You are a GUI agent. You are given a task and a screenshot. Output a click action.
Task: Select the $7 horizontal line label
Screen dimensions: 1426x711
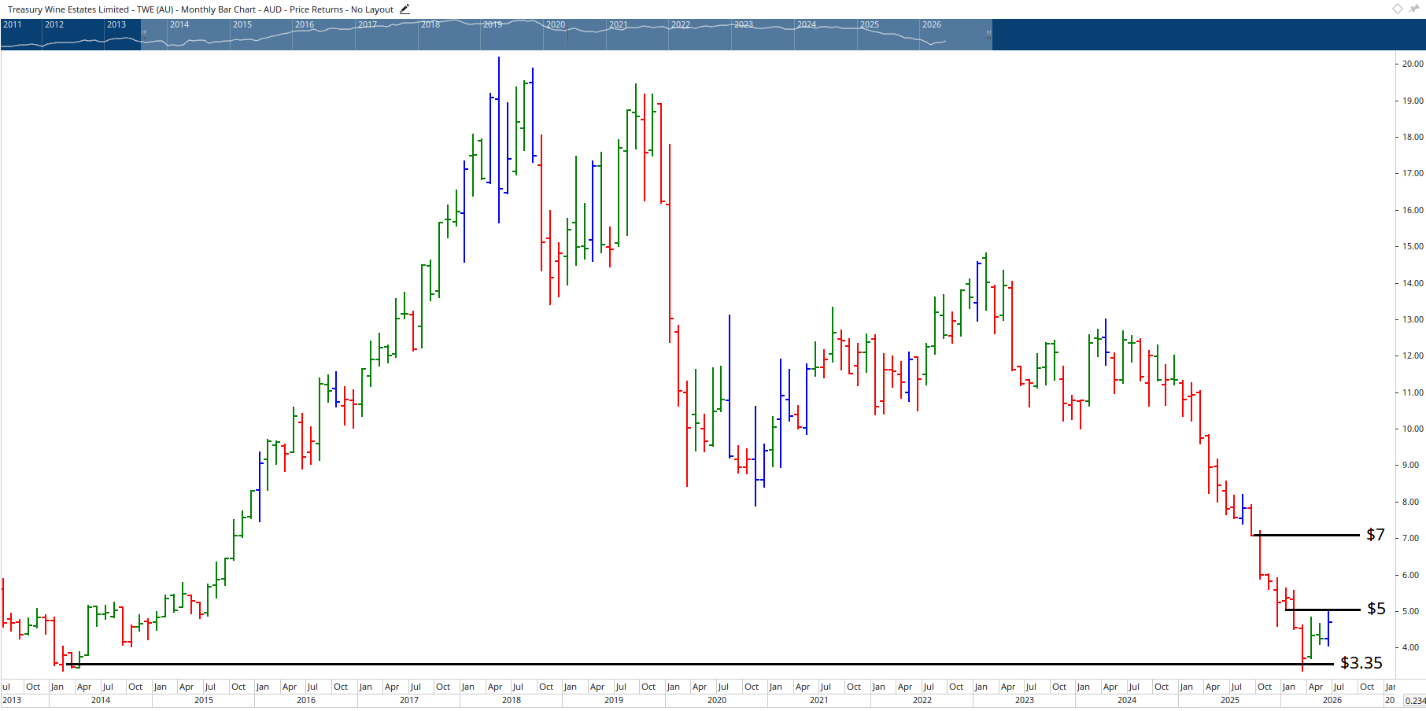tap(1376, 535)
